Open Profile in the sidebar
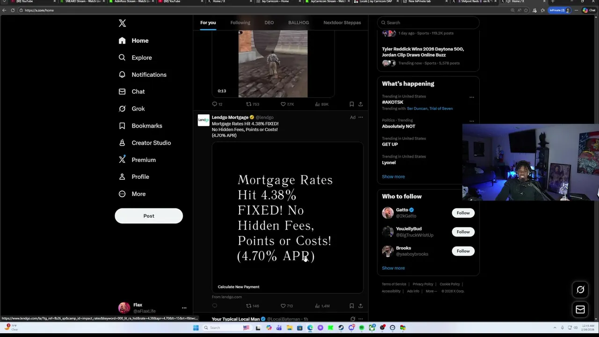The image size is (599, 337). (134, 176)
